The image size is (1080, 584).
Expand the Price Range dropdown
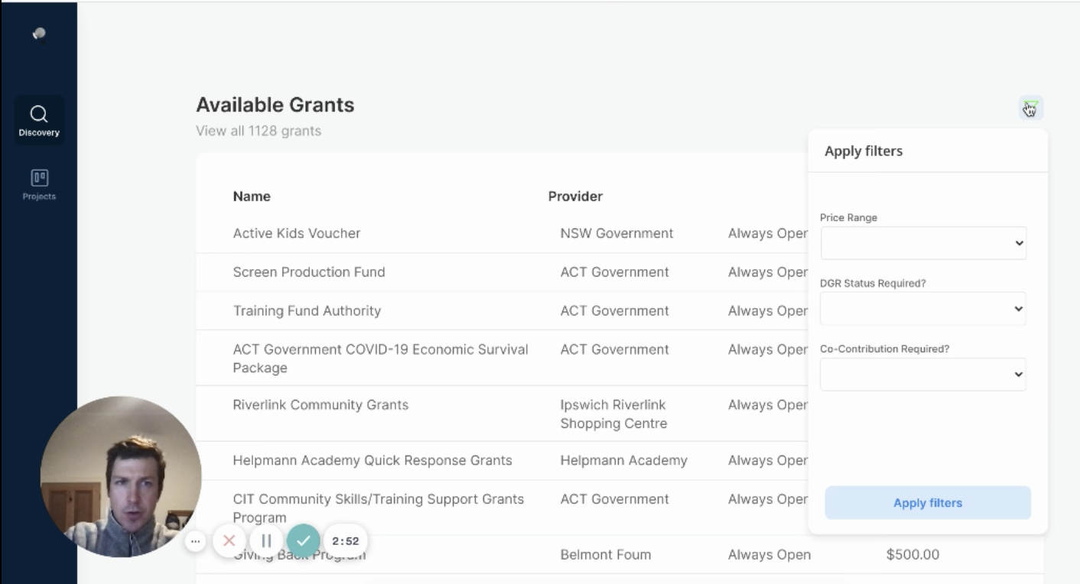[x=923, y=243]
